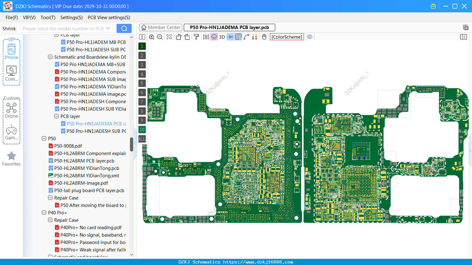472x265 pixels.
Task: Select PCB layer 2
Action: (x=142, y=56)
